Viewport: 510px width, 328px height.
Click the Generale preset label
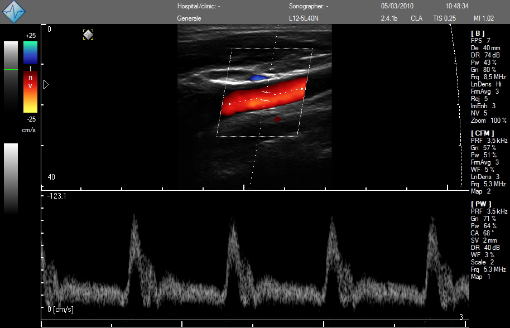(189, 18)
